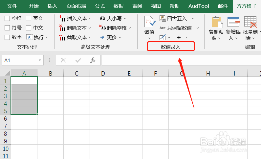Switch to the 审阅 tab
Viewport: 261px width, 159px height.
click(137, 6)
